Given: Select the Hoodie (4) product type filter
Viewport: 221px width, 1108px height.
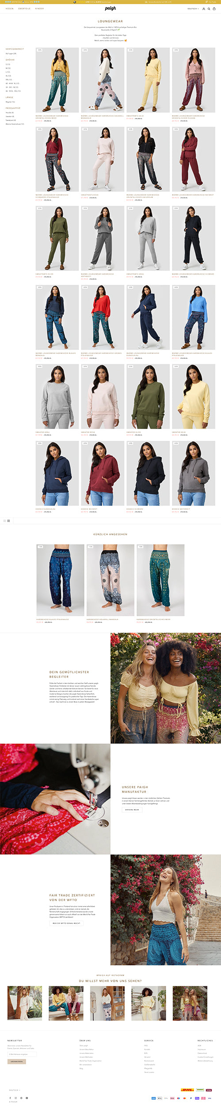Looking at the screenshot, I should click(x=10, y=113).
